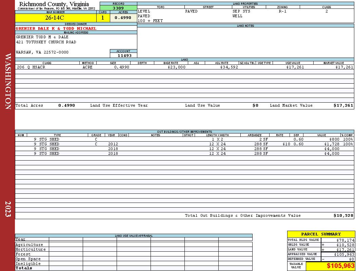Select card number 1 field
Screen dimensions: 356x271
103,18
